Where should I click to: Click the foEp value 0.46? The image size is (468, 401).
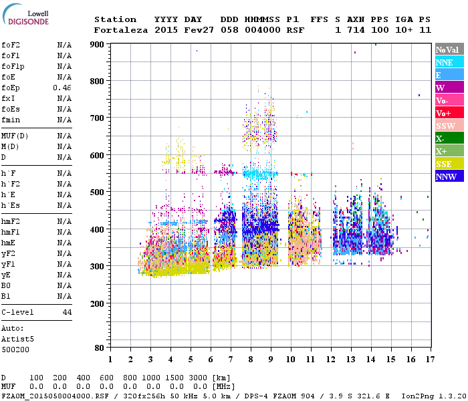pyautogui.click(x=62, y=88)
